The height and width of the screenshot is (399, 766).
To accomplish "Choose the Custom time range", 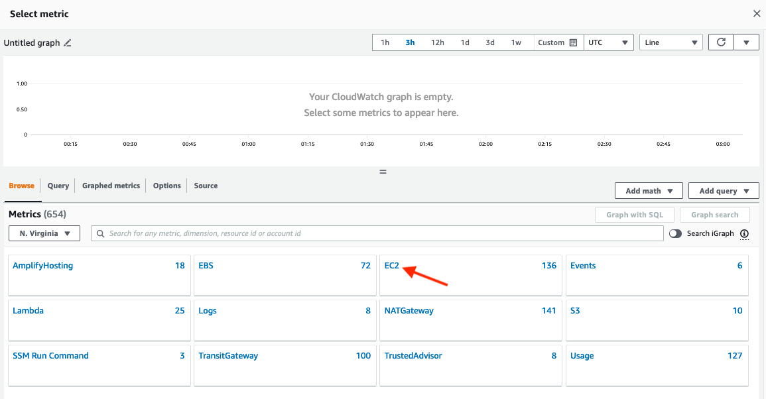I will [x=551, y=42].
